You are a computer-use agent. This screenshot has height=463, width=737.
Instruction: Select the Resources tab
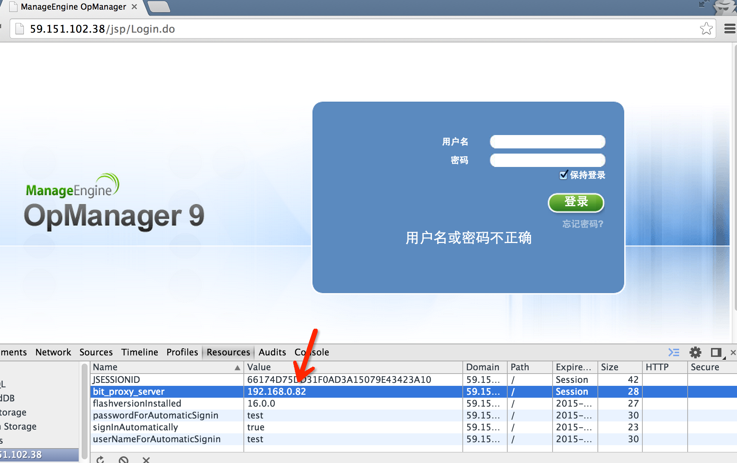[228, 352]
